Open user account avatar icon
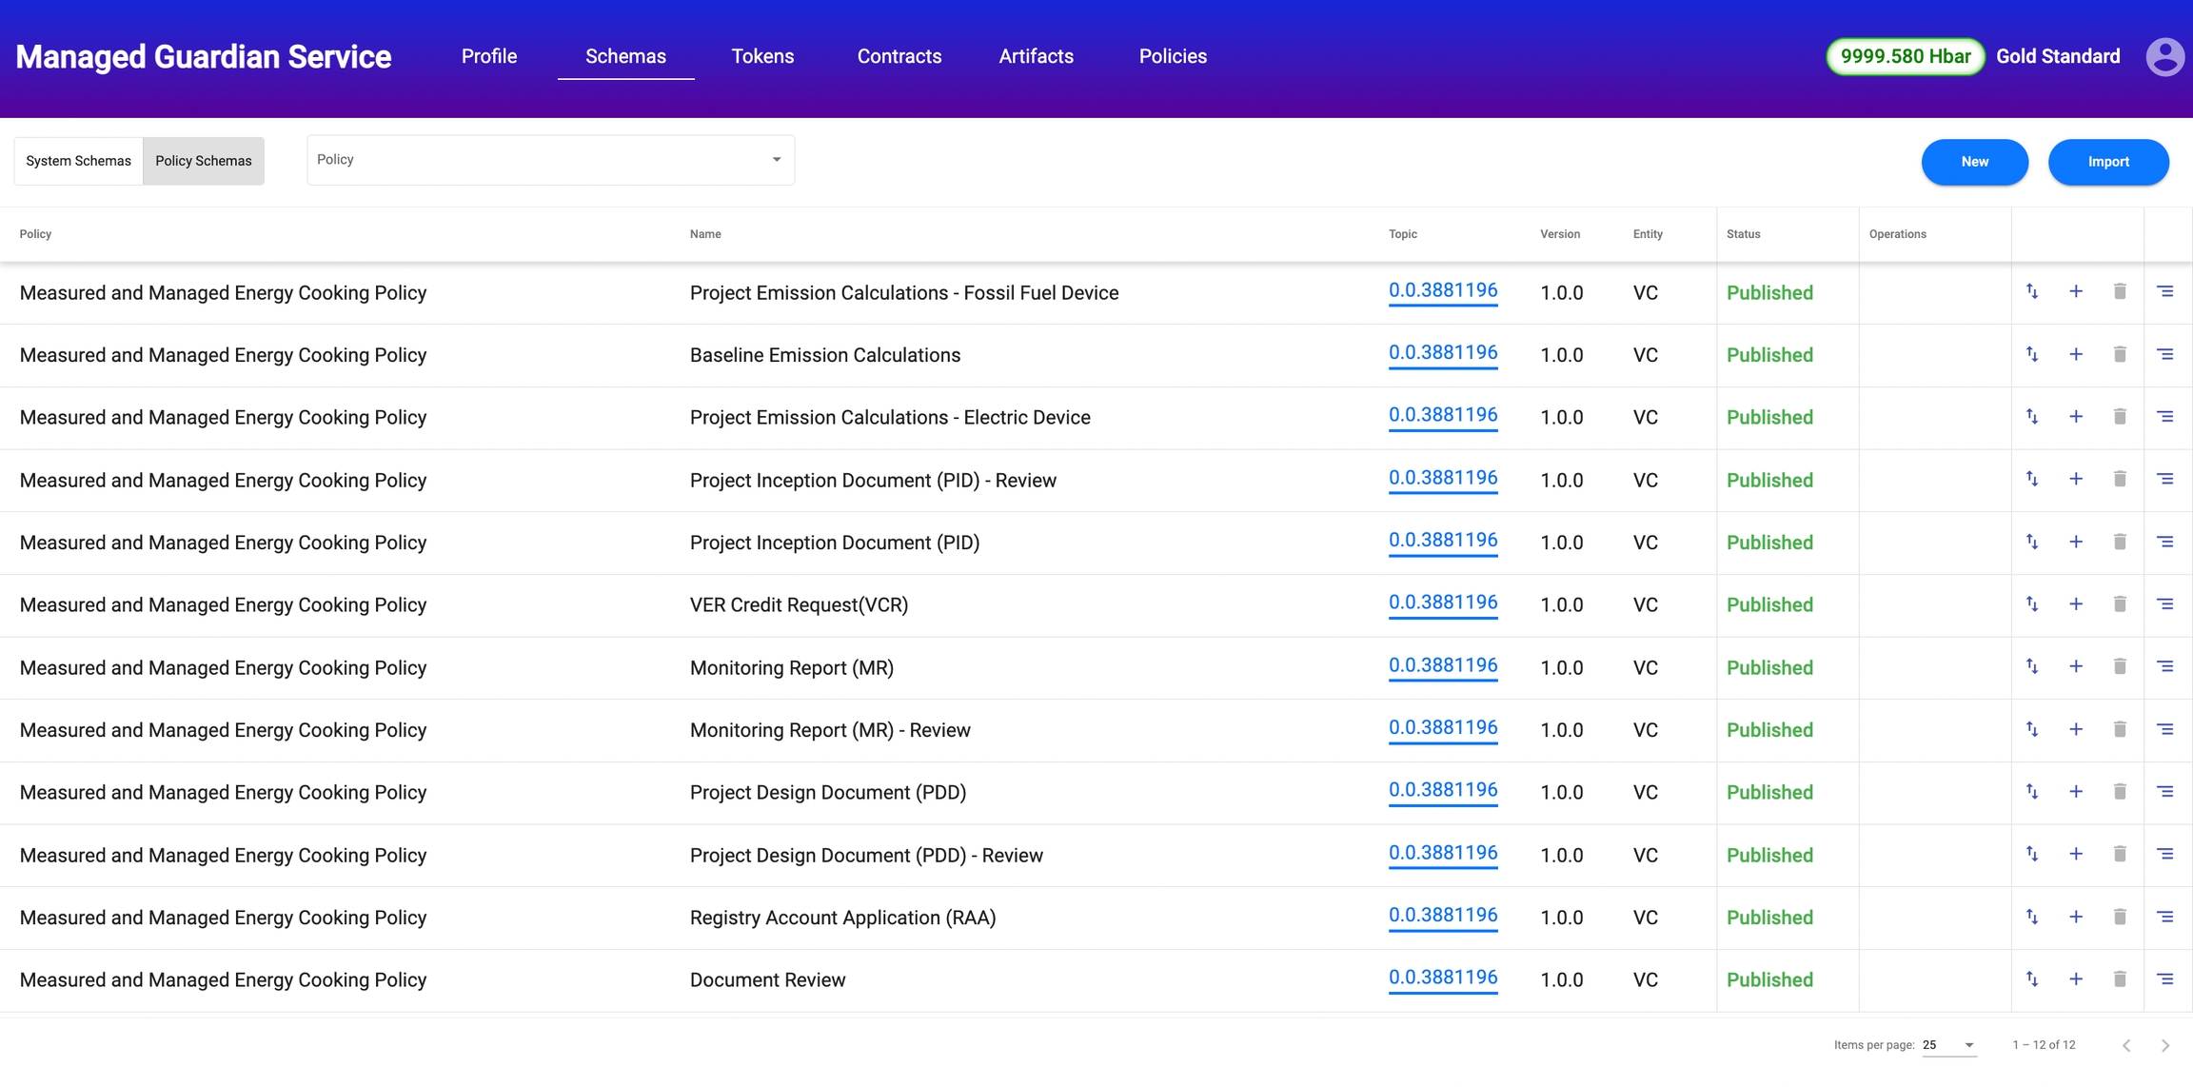This screenshot has width=2193, height=1087. 2164,56
